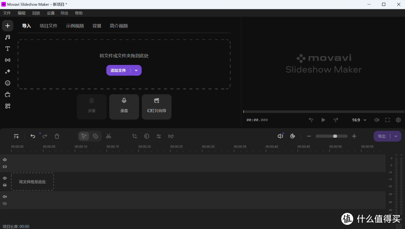Enter fullscreen preview mode

pos(387,120)
